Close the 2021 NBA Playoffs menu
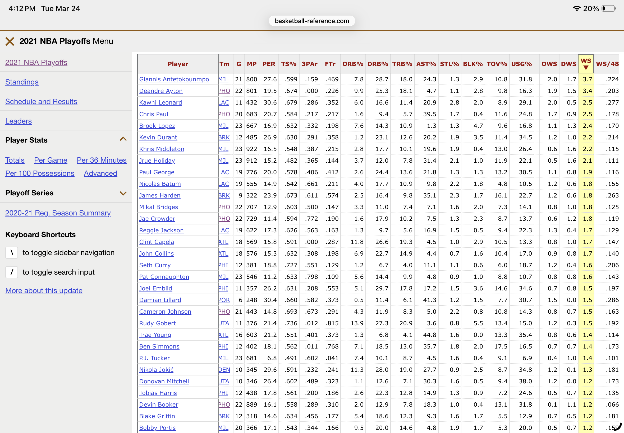The height and width of the screenshot is (433, 624). click(10, 41)
